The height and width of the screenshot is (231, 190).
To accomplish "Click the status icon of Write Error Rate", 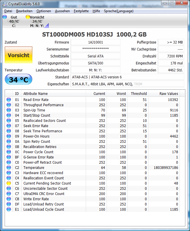I will [9, 199].
